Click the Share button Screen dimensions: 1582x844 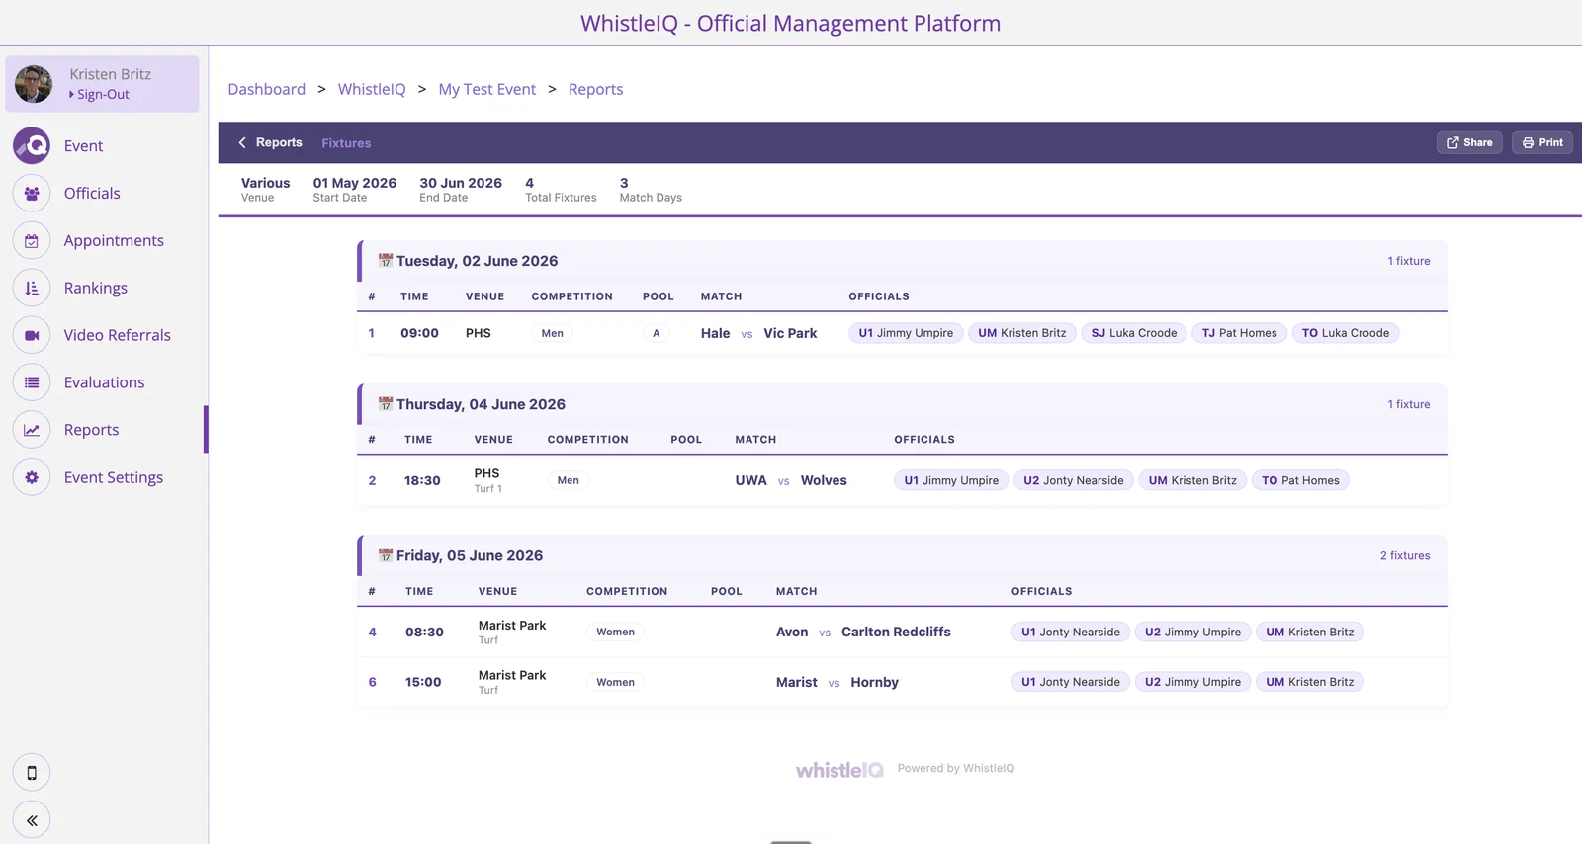(x=1469, y=142)
